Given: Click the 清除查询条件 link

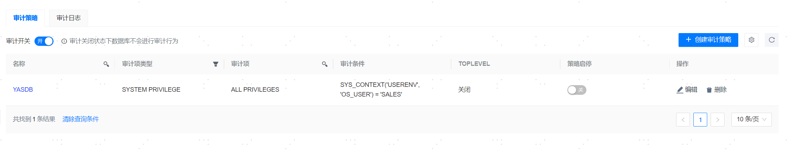Looking at the screenshot, I should point(81,119).
